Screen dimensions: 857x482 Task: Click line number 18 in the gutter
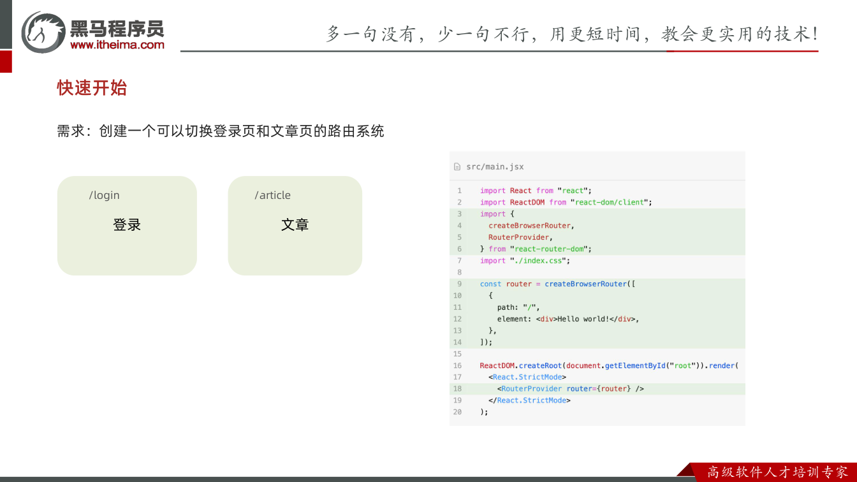pyautogui.click(x=457, y=388)
